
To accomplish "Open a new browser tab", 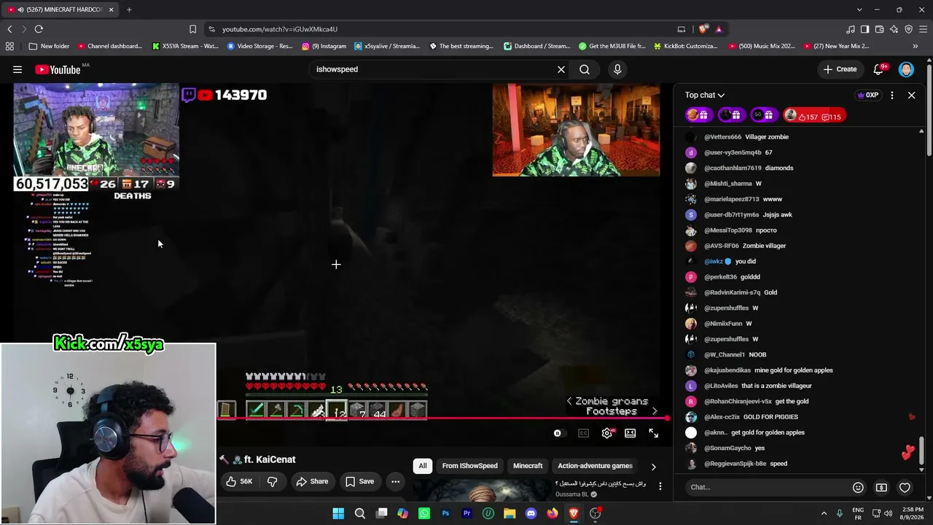I will point(129,9).
